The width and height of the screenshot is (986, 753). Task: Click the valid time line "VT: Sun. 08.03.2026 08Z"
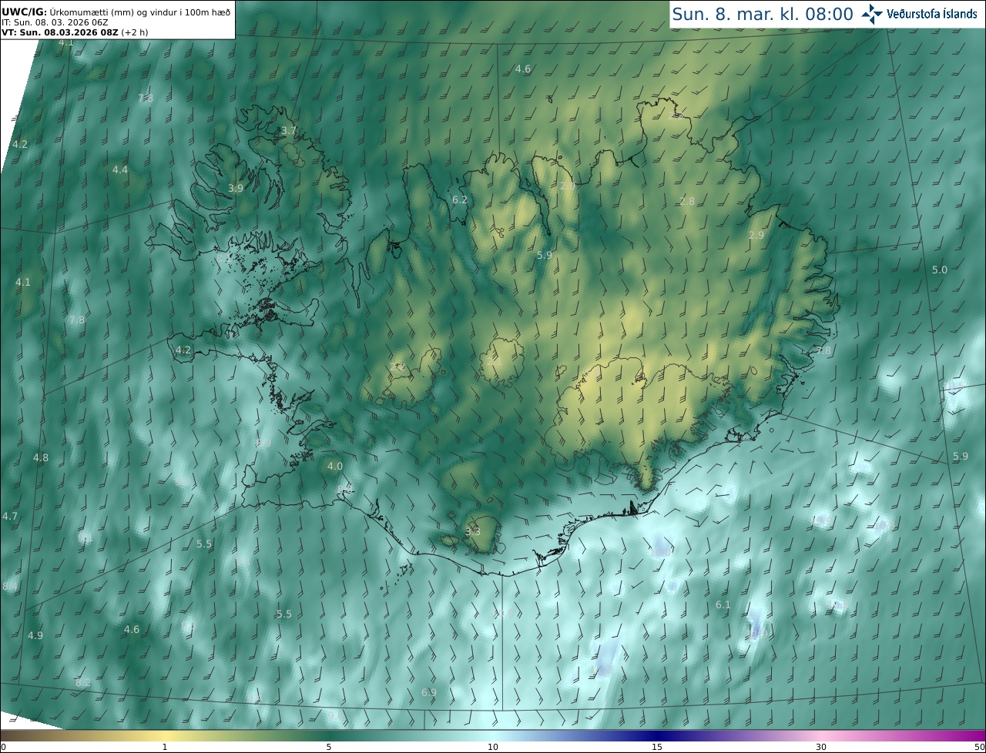tap(59, 32)
